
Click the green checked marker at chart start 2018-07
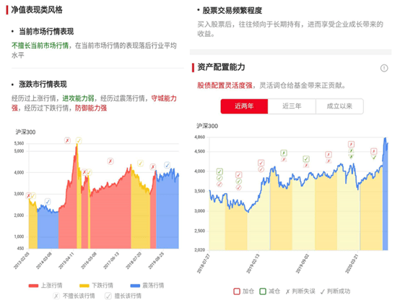(219, 171)
